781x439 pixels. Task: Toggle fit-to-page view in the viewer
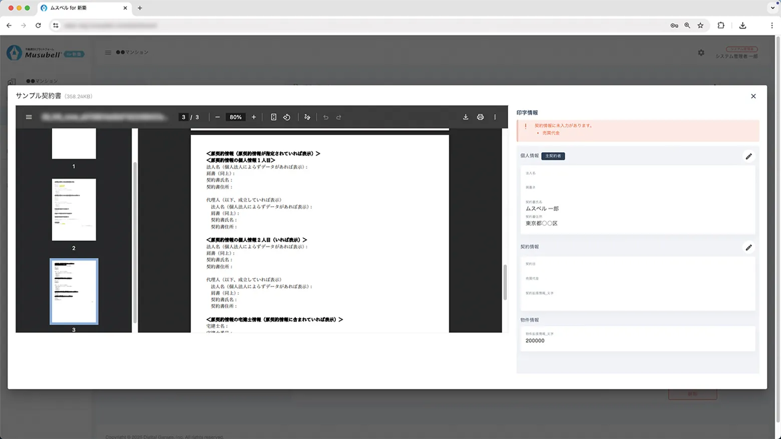click(273, 117)
